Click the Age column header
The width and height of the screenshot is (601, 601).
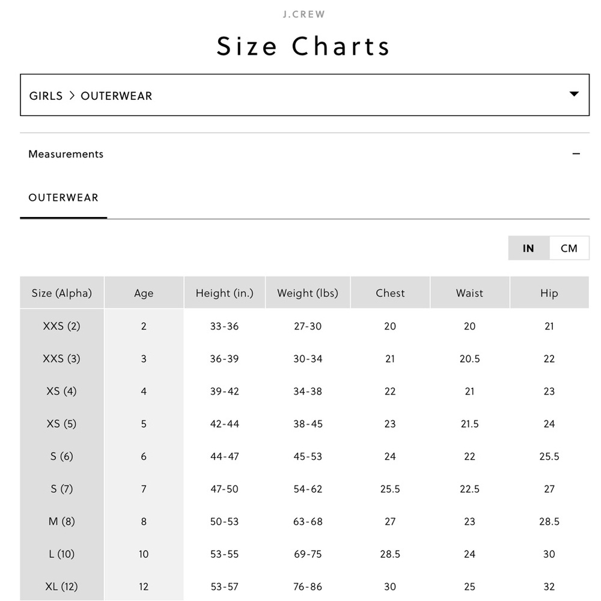coord(144,293)
